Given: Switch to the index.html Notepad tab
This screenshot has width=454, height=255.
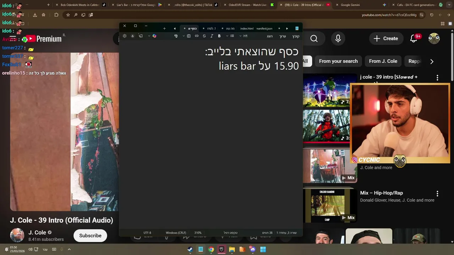Looking at the screenshot, I should [247, 28].
